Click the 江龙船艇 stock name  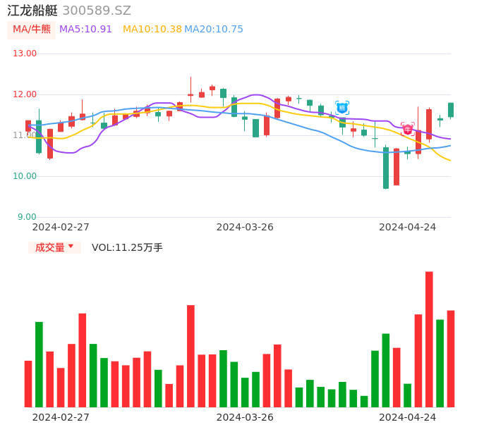(x=32, y=11)
